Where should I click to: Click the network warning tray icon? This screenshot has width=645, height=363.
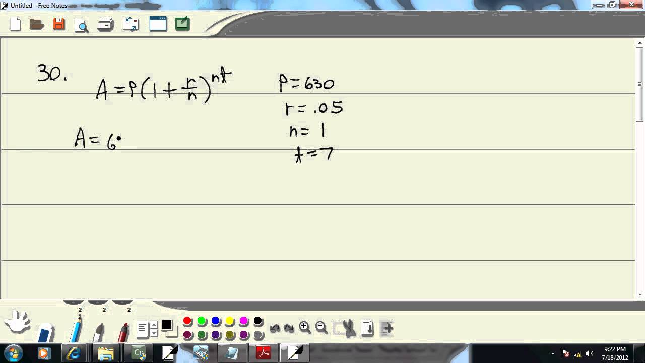(577, 354)
